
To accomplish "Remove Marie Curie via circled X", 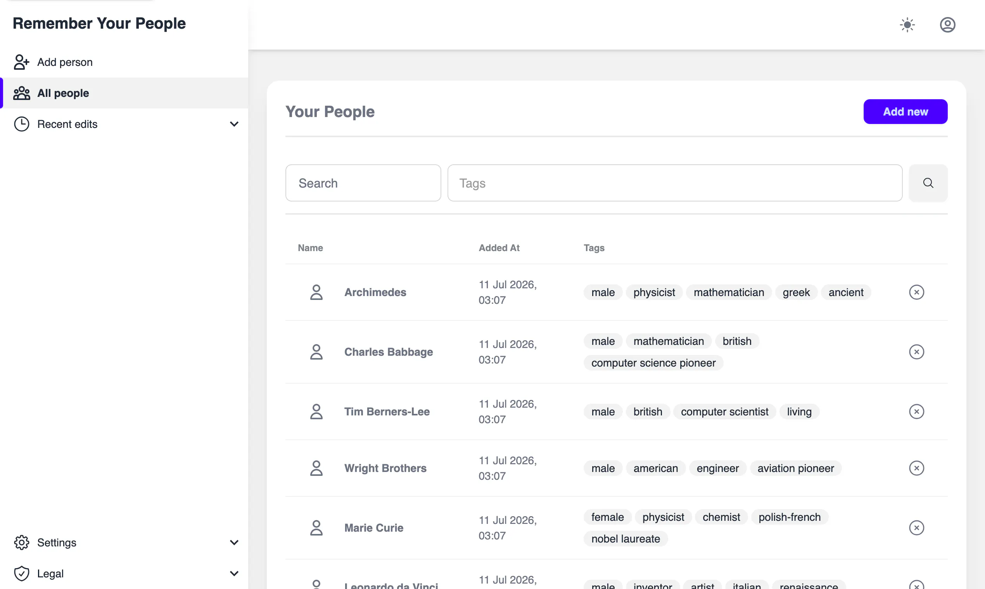I will 916,528.
